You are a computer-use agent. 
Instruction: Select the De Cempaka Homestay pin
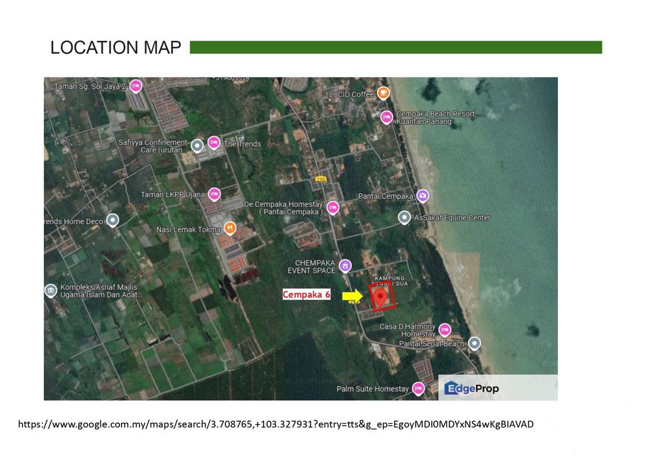pos(333,208)
